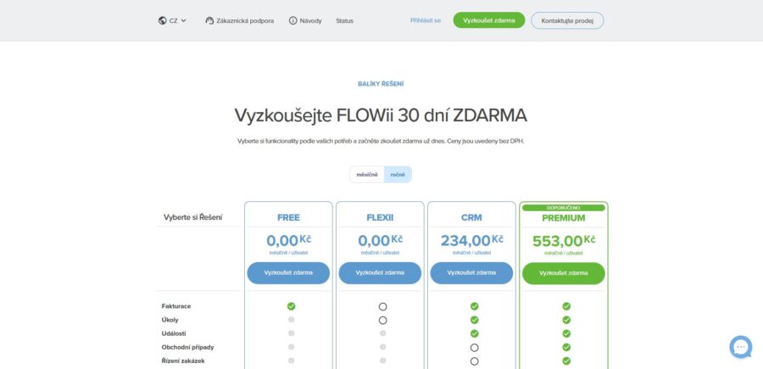Click the Události feature label

coord(174,333)
